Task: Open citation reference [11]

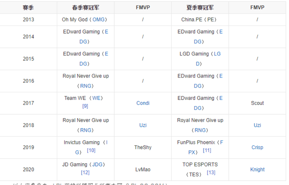Action: click(x=207, y=150)
